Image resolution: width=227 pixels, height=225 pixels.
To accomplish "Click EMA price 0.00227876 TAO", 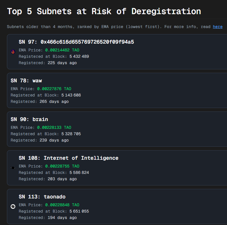I will (x=54, y=89).
